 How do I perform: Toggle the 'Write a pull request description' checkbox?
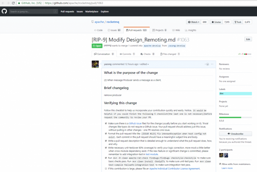(106, 141)
